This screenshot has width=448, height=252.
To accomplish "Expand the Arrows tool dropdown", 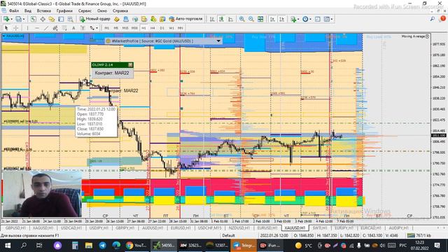I will [97, 28].
